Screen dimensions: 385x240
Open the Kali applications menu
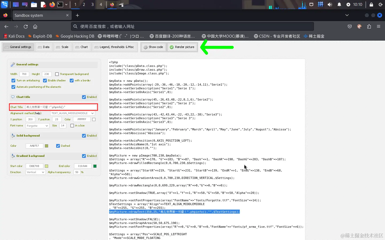pyautogui.click(x=5, y=4)
